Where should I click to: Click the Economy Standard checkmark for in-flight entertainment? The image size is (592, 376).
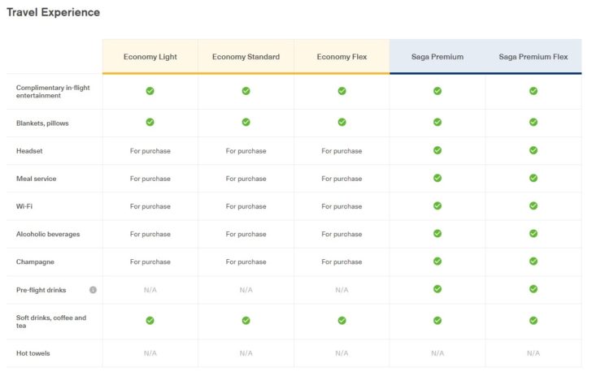point(246,91)
